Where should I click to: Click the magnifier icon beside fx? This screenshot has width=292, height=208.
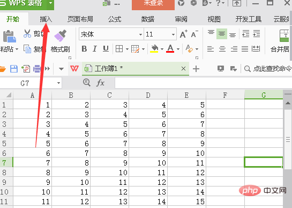87,83
